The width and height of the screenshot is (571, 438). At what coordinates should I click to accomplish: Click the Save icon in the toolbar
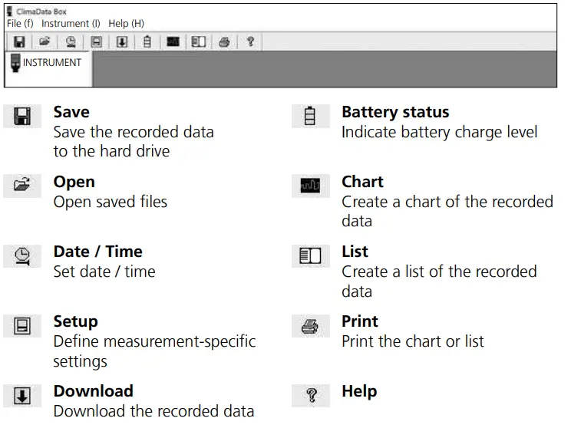point(19,42)
